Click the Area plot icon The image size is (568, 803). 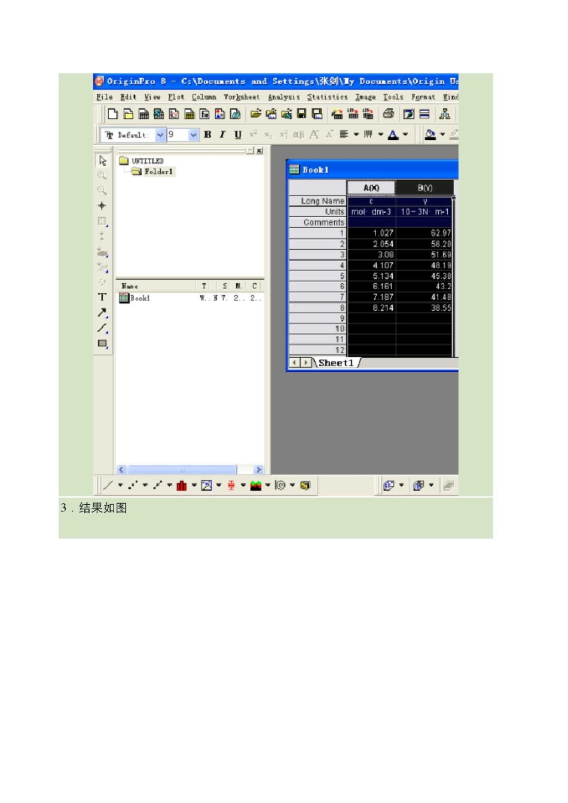[x=256, y=485]
